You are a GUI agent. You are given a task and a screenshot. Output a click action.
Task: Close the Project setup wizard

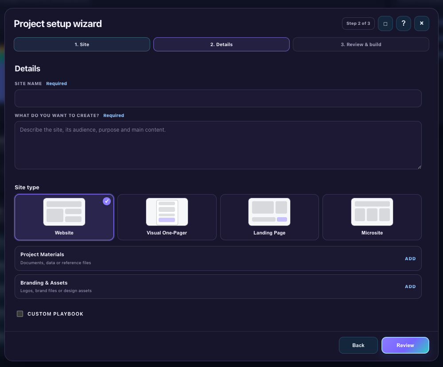pyautogui.click(x=422, y=23)
